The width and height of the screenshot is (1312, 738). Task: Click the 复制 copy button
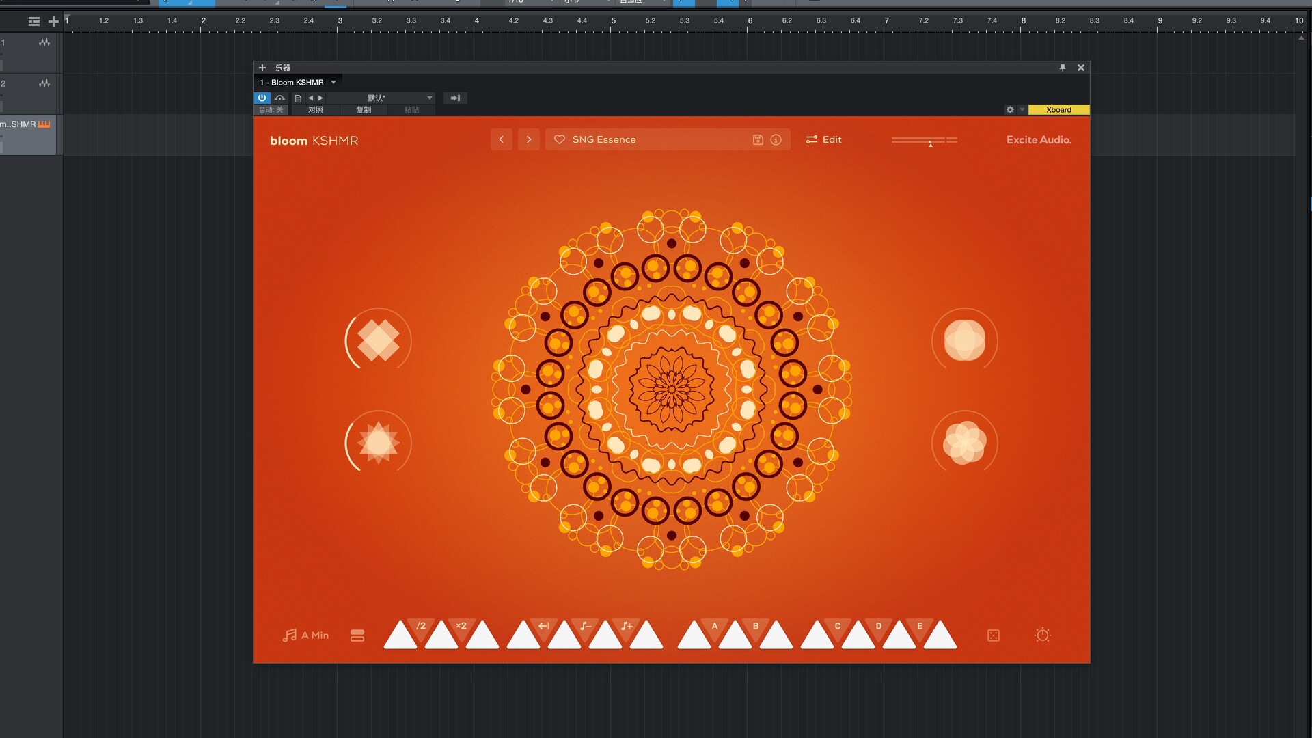coord(364,109)
